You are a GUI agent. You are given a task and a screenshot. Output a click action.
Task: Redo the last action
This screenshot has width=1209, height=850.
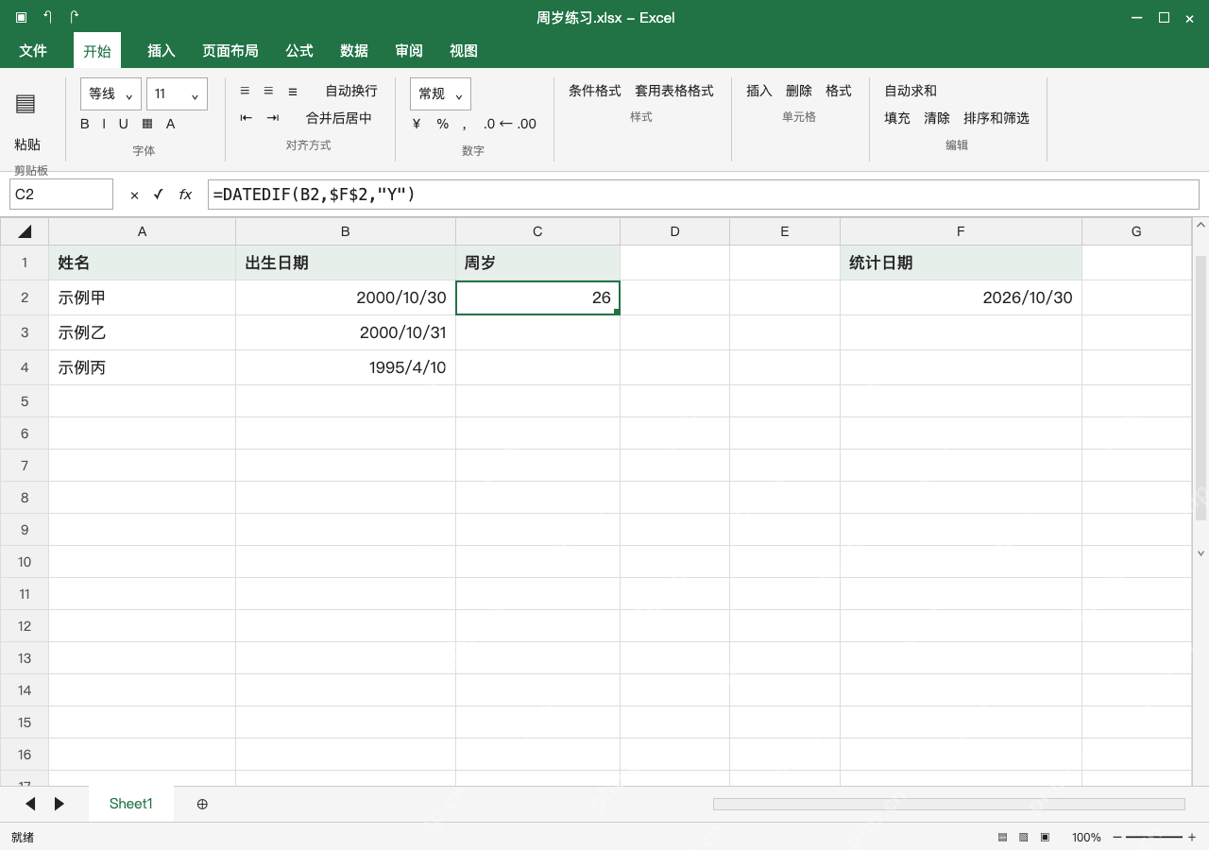click(x=75, y=17)
